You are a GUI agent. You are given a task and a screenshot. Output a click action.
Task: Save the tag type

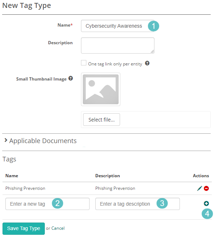click(x=24, y=228)
